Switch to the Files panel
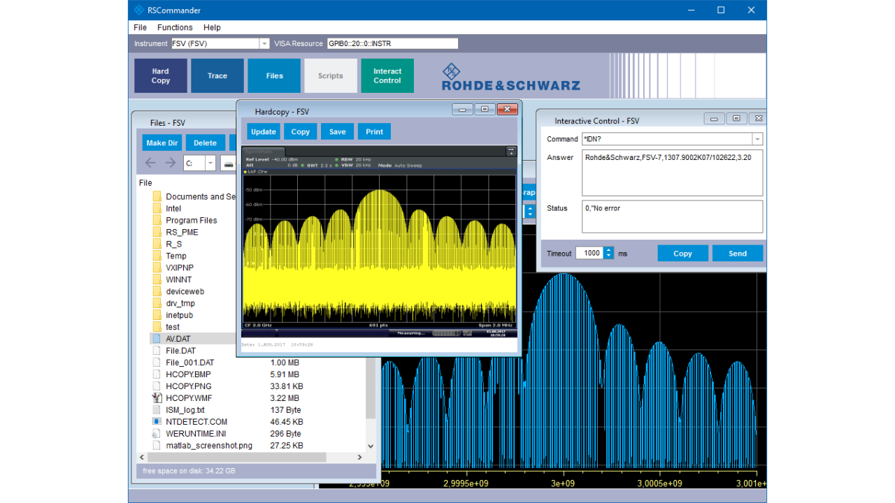The height and width of the screenshot is (503, 895). pos(274,75)
